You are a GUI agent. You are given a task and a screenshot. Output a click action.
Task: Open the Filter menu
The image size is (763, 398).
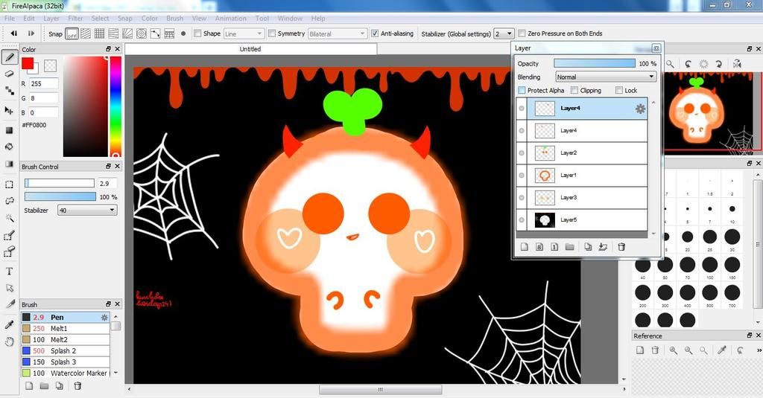pyautogui.click(x=75, y=19)
